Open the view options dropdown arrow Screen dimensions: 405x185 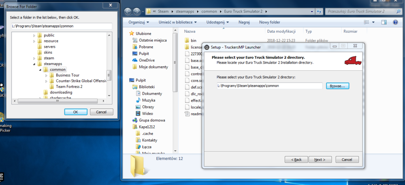click(x=373, y=22)
